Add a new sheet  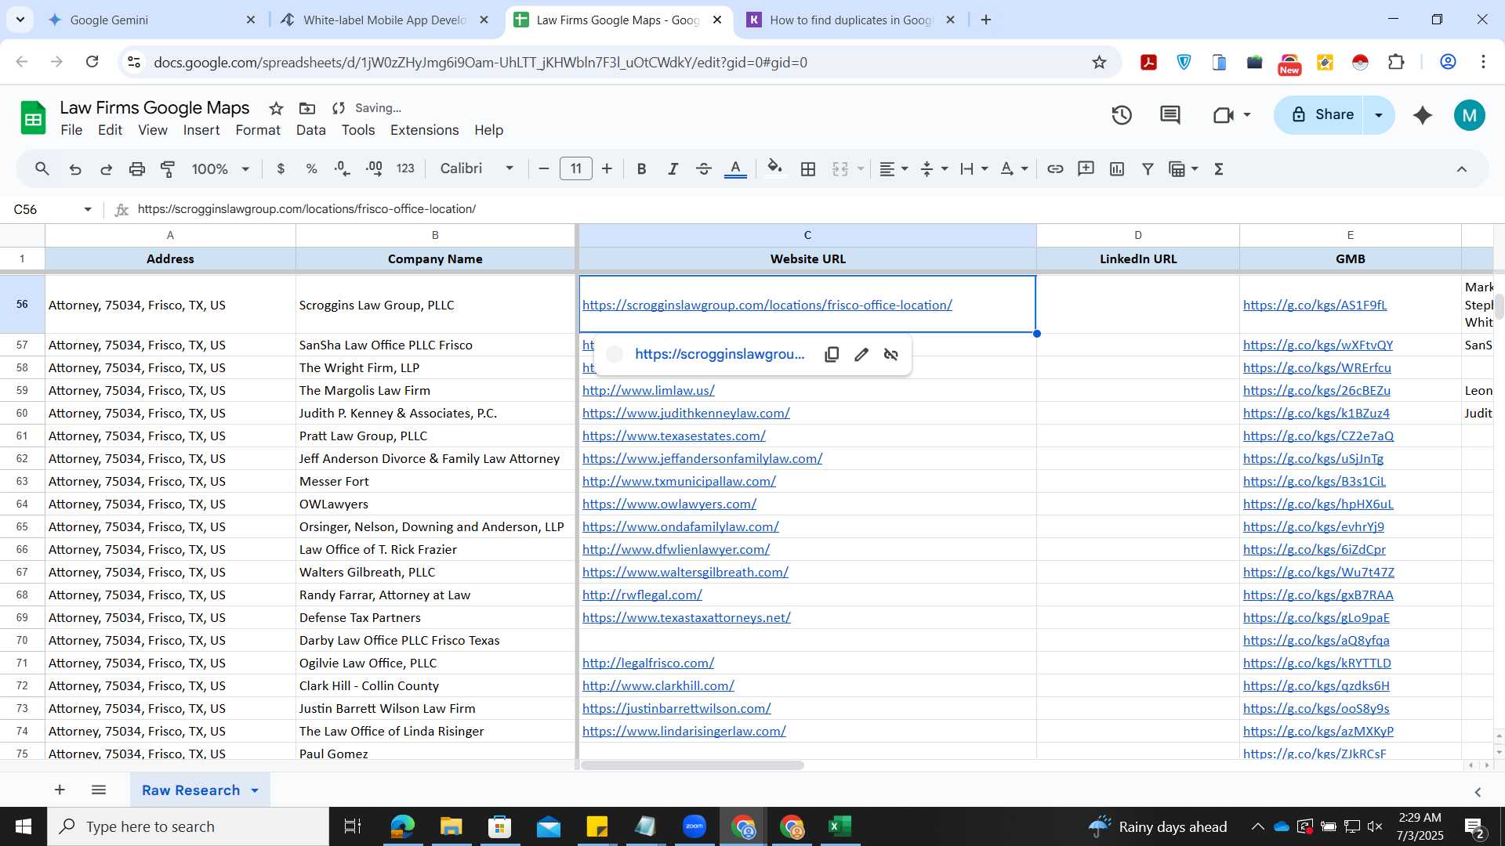click(60, 790)
